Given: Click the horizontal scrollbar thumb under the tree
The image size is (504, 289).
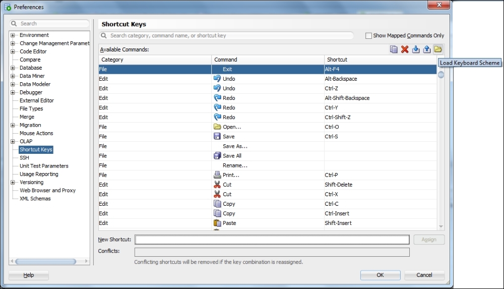Looking at the screenshot, I should pyautogui.click(x=46, y=261).
